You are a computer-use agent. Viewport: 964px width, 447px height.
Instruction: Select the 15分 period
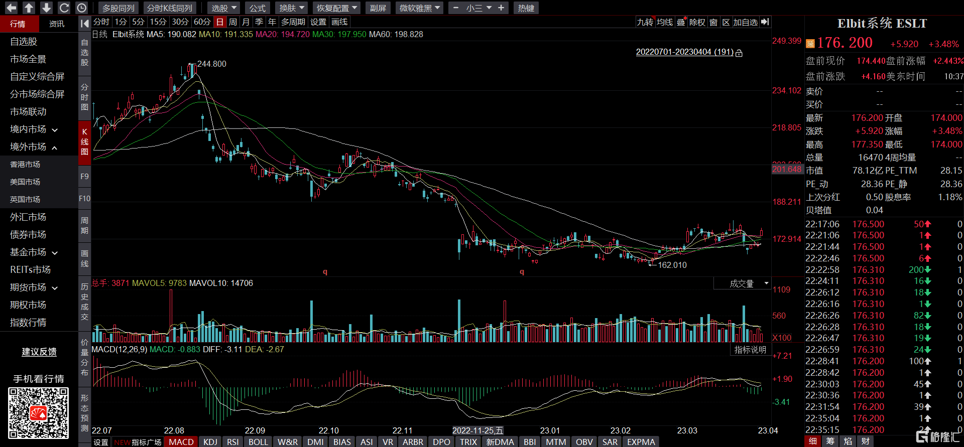coord(158,22)
